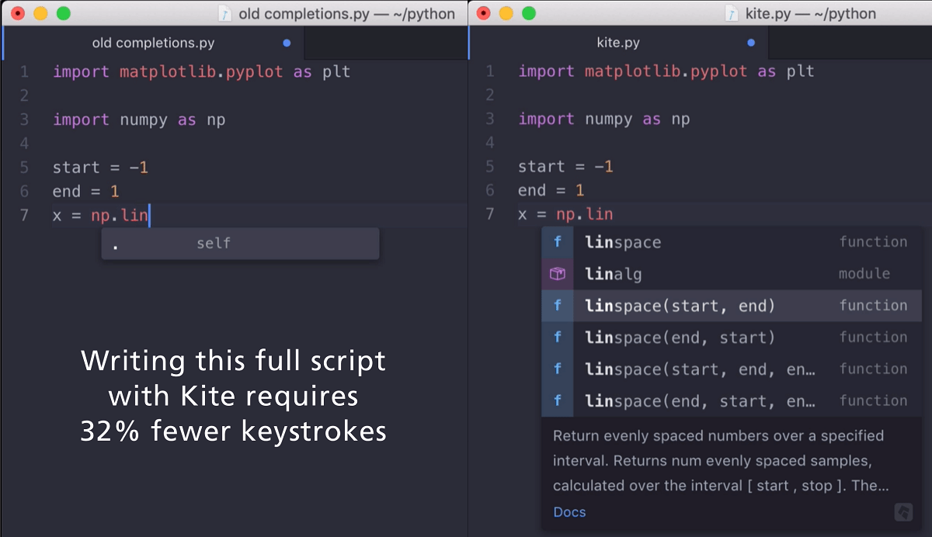Click line number 1 in old completions gutter

pos(24,72)
